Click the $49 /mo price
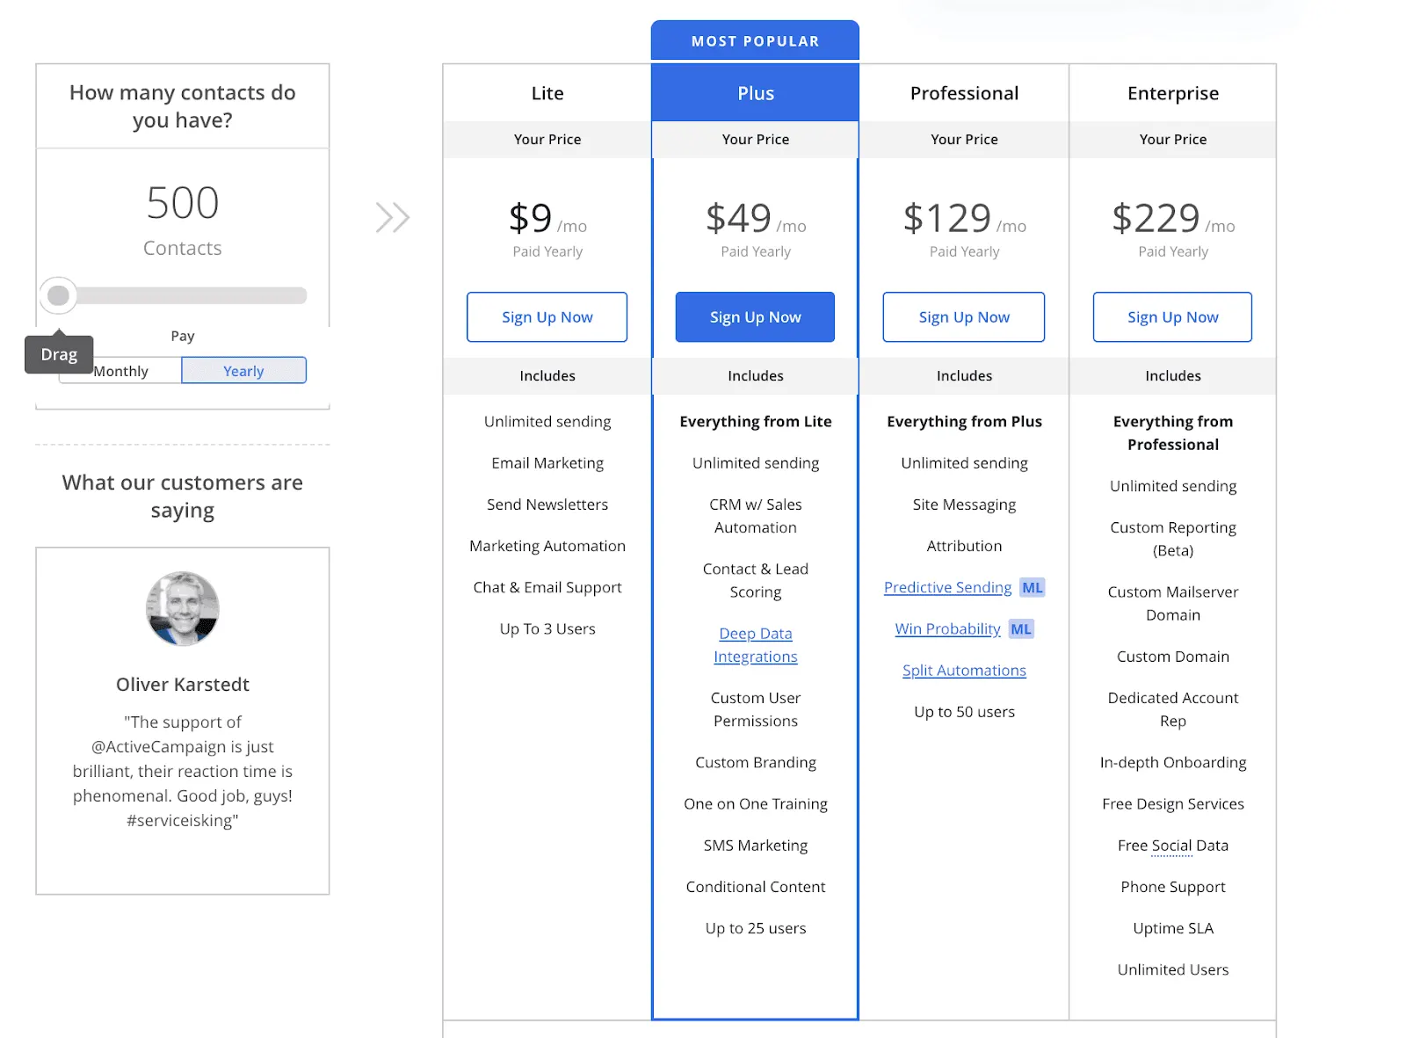Screen dimensions: 1406x1038 tap(756, 218)
